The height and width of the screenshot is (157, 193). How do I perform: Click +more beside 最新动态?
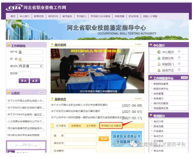click(138, 98)
